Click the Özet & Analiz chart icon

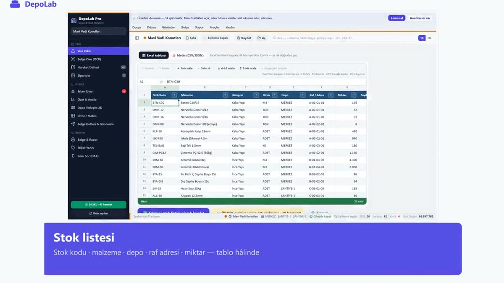tap(73, 100)
